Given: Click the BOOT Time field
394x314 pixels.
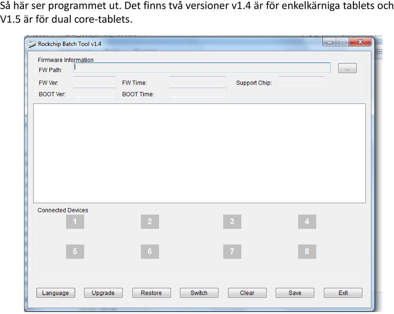Looking at the screenshot, I should (197, 93).
